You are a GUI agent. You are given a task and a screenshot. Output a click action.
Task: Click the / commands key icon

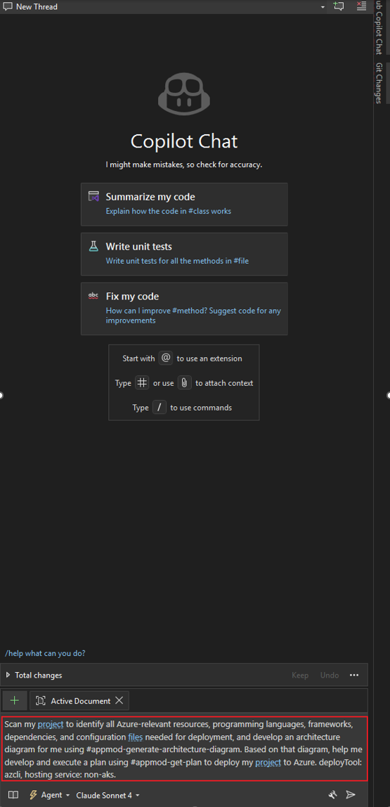(x=160, y=407)
